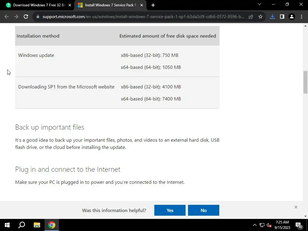Open Windows Start menu
This screenshot has width=308, height=231.
(x=7, y=225)
